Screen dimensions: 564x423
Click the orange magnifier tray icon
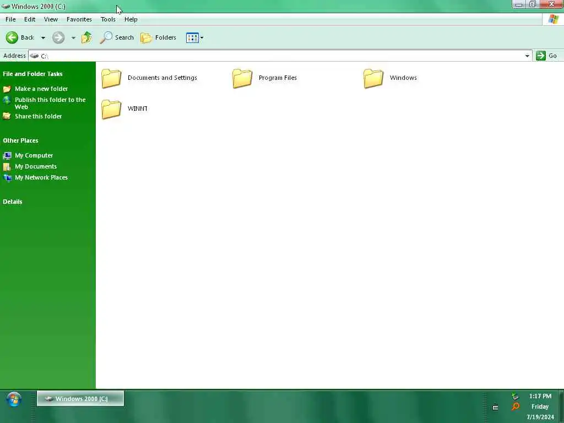516,406
